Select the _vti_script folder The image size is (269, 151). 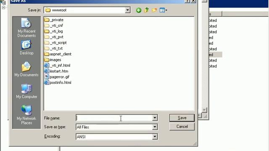55,43
